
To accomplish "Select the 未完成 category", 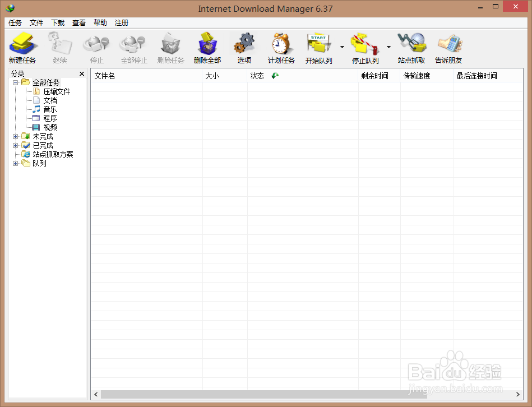I will (x=43, y=136).
